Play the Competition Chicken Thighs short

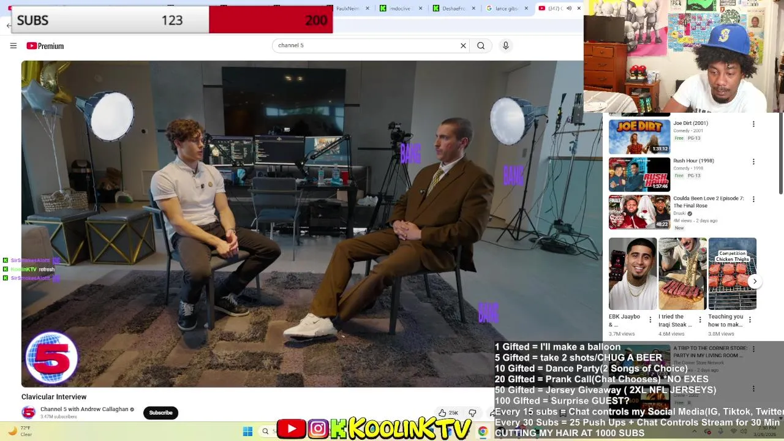coord(733,274)
